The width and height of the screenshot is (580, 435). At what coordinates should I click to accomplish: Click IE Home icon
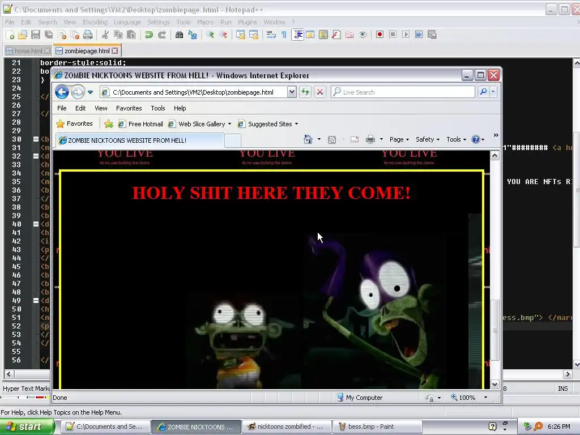[308, 139]
